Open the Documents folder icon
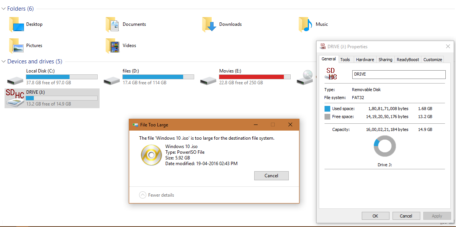The image size is (456, 227). [112, 24]
